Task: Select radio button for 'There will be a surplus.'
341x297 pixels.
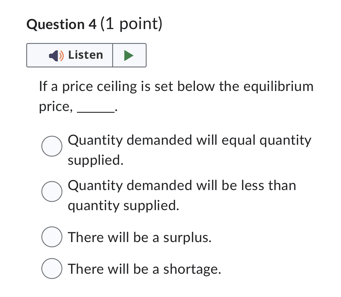Action: click(52, 237)
